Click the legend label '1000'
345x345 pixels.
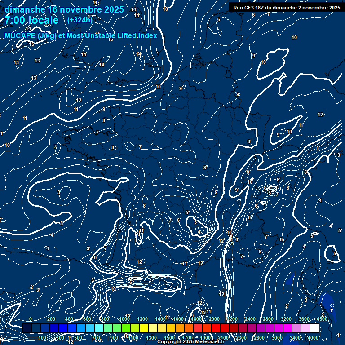tap(124, 319)
